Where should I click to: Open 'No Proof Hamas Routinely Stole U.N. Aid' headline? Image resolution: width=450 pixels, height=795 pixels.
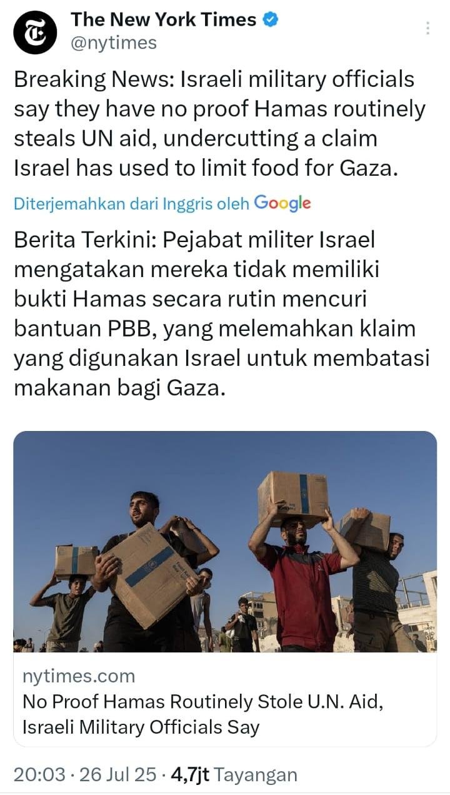202,702
